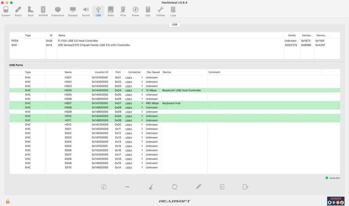Screen dimensions: 349x206
Task: Click the green traffic-light zoom button
Action: [12, 3]
